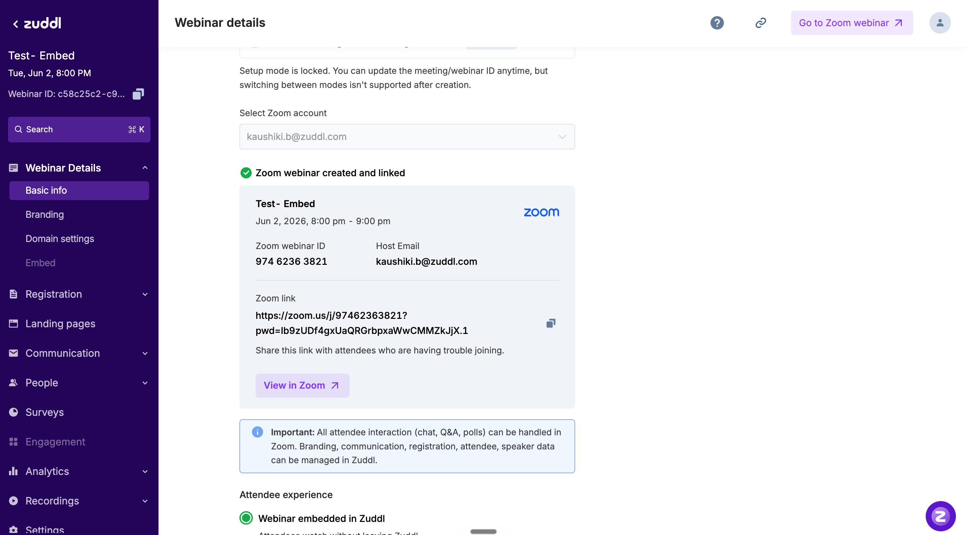Expand the Analytics section chevron

point(145,471)
